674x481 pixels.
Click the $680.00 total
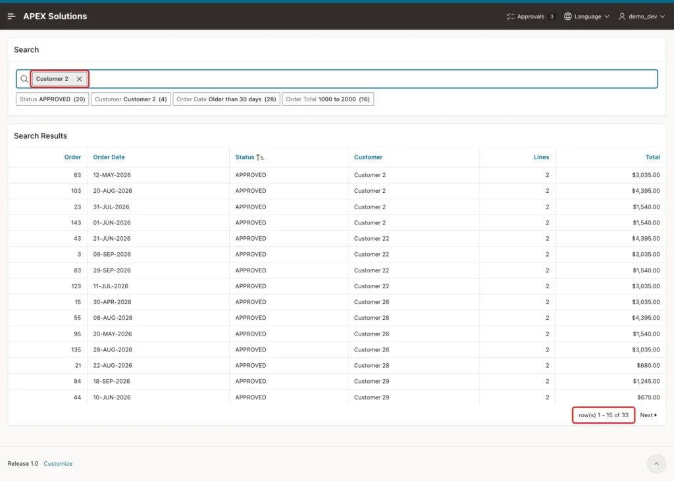pyautogui.click(x=648, y=365)
